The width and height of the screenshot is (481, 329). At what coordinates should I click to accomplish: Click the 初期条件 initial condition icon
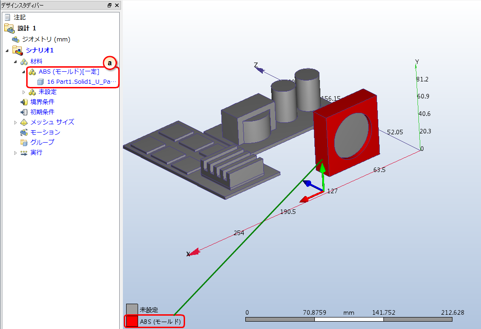click(x=24, y=112)
